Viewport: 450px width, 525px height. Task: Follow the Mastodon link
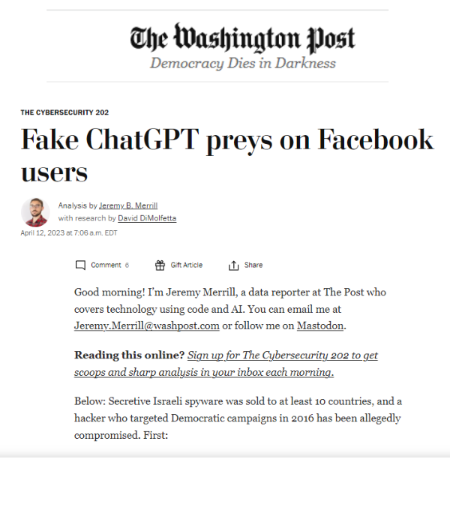pos(320,325)
